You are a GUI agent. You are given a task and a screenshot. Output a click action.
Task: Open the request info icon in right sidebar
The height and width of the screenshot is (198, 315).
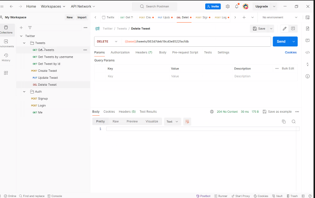pos(308,76)
